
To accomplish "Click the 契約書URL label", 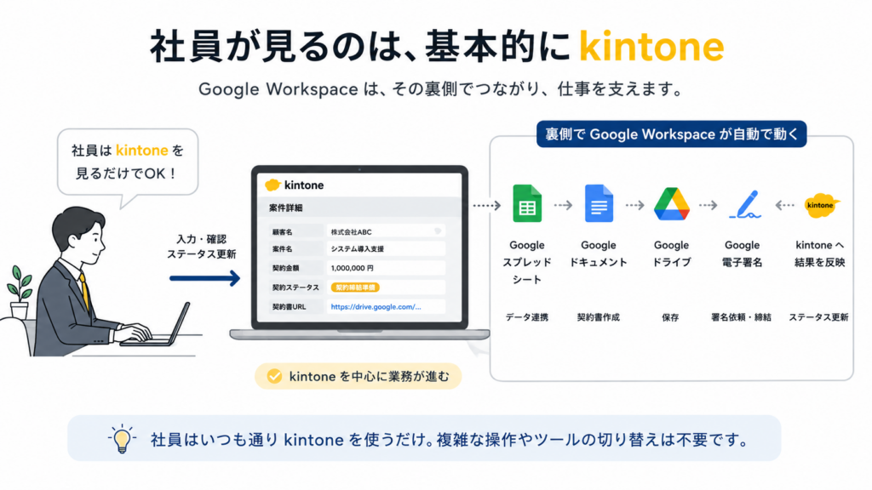I will 290,306.
